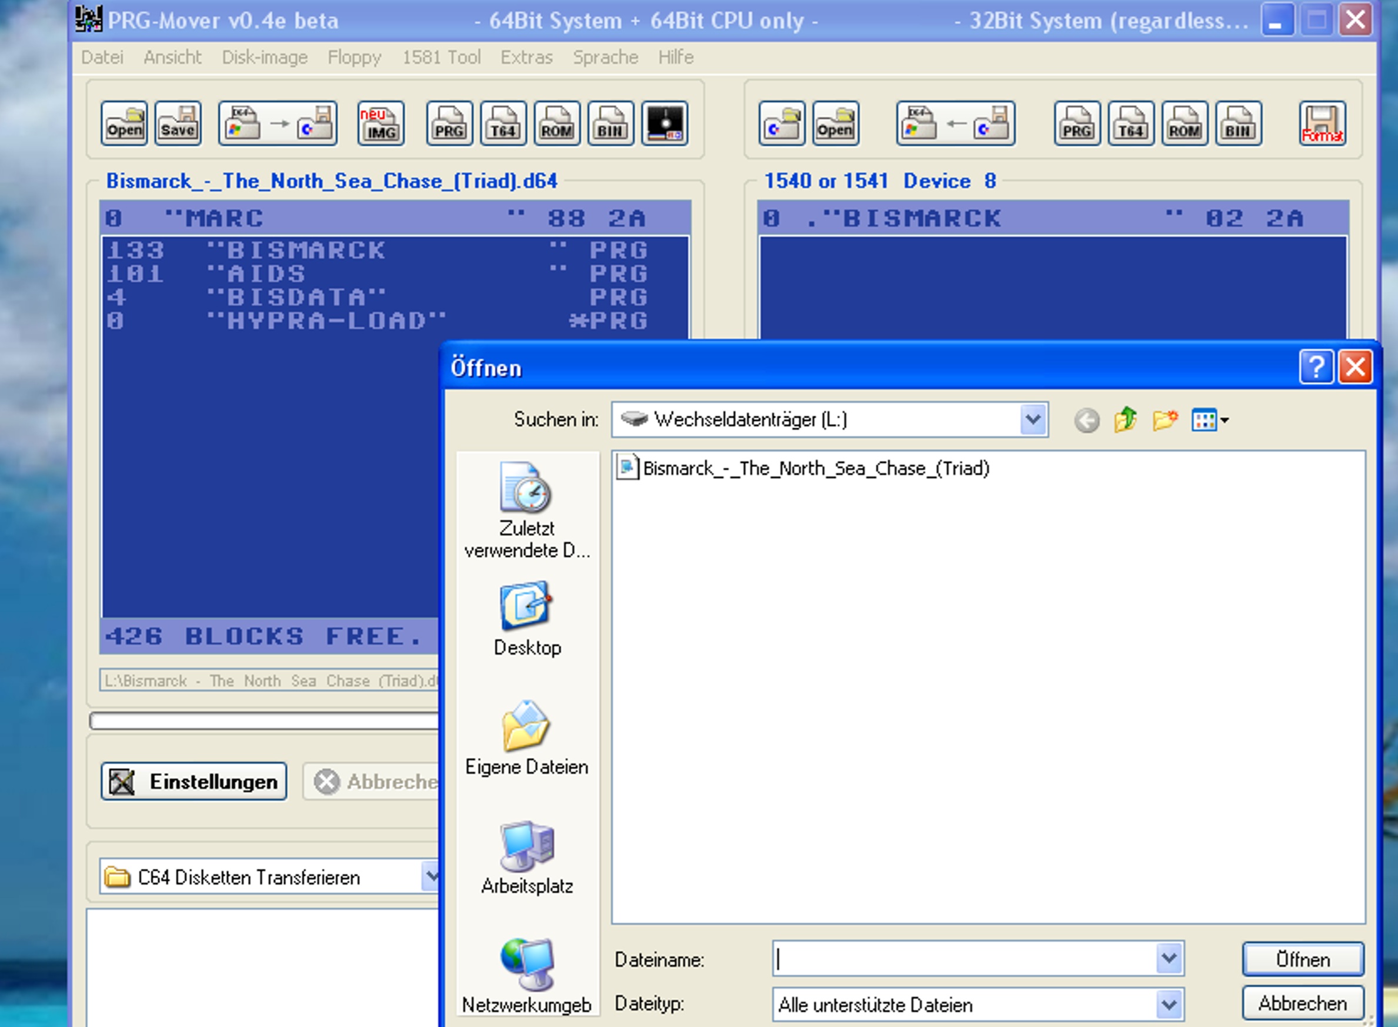Open Zuletzt verwendete Dokumente location
Viewport: 1398px width, 1027px height.
point(526,510)
